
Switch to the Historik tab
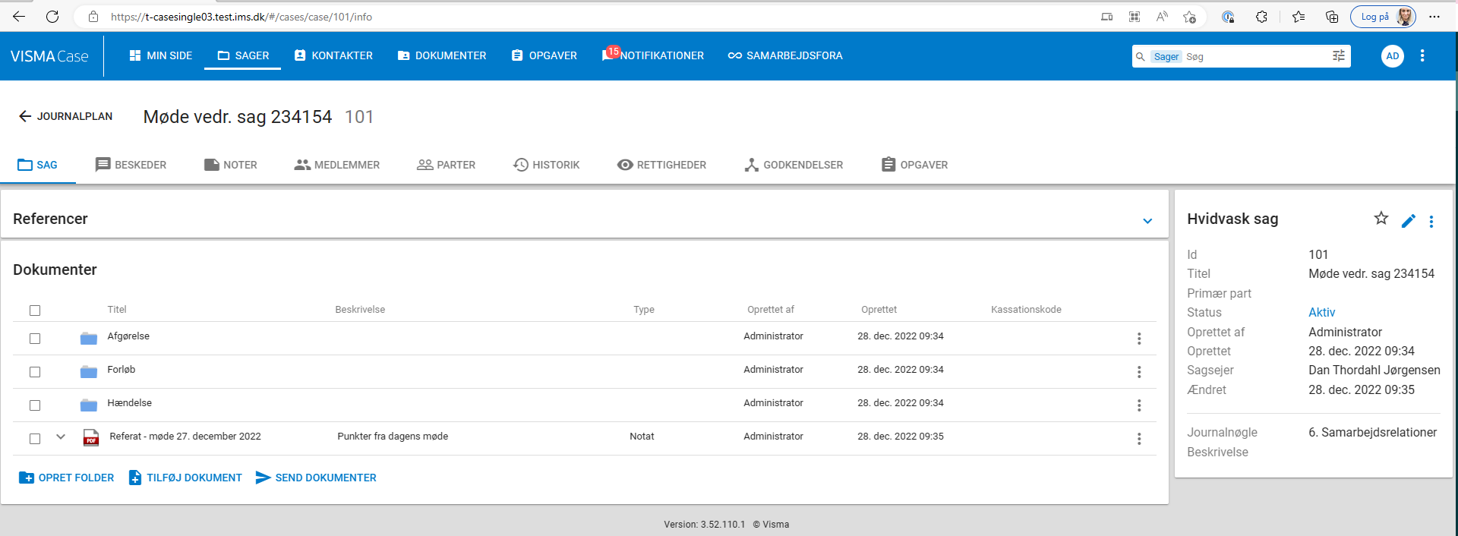point(547,165)
